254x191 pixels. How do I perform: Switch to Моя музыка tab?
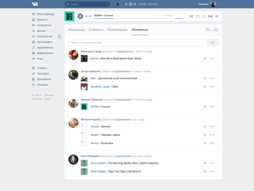[x=76, y=30]
